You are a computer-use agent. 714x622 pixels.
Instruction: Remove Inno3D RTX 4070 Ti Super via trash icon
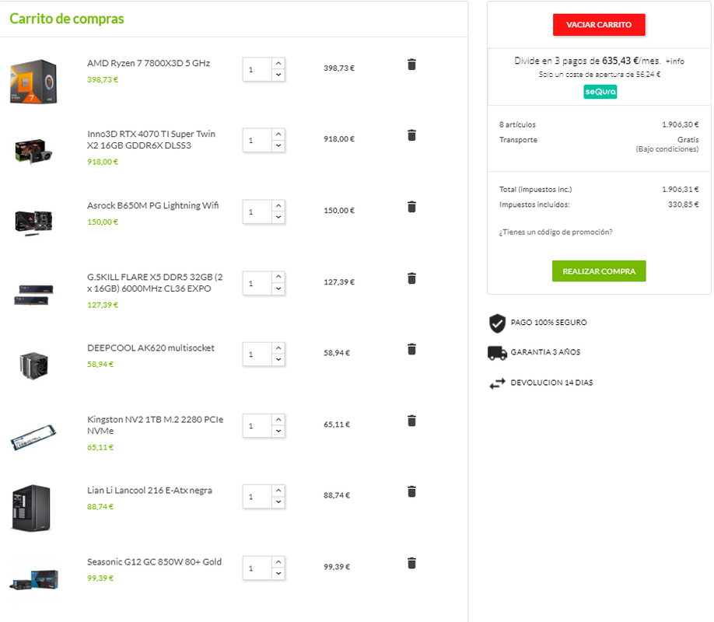(411, 135)
